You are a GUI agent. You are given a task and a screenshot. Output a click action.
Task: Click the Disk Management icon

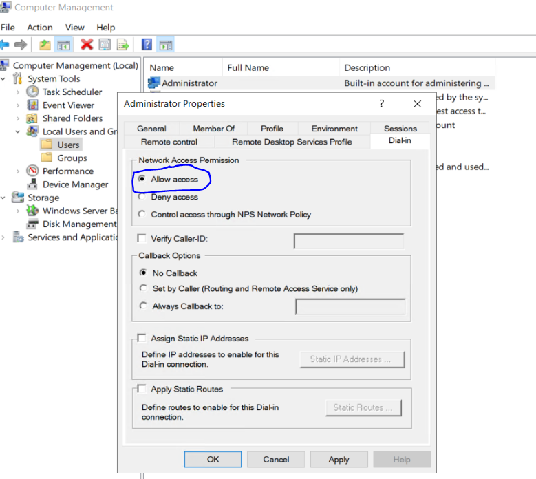tap(32, 224)
